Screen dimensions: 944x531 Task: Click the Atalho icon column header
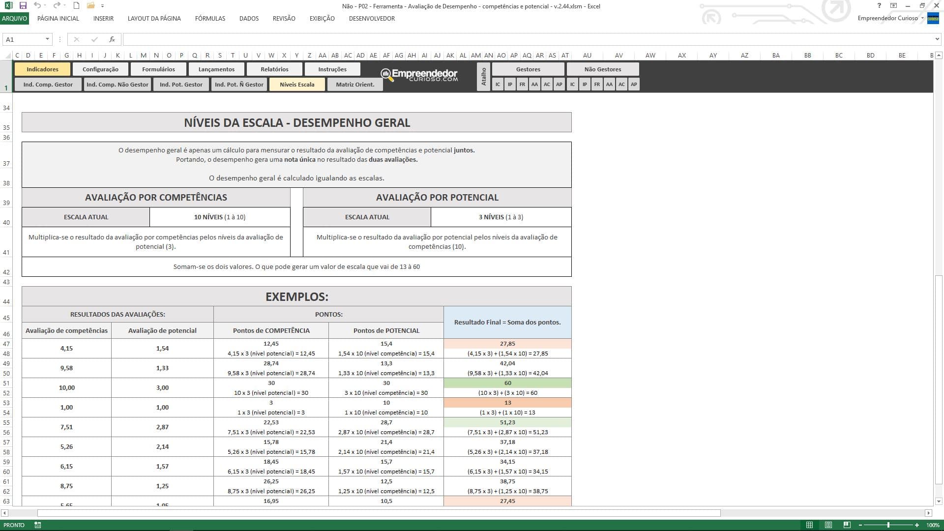click(484, 76)
